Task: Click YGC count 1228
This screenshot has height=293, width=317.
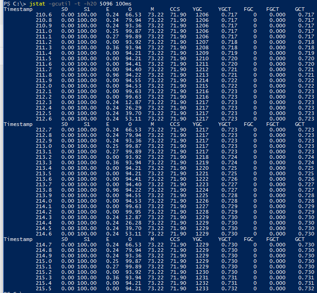Action: (x=202, y=212)
